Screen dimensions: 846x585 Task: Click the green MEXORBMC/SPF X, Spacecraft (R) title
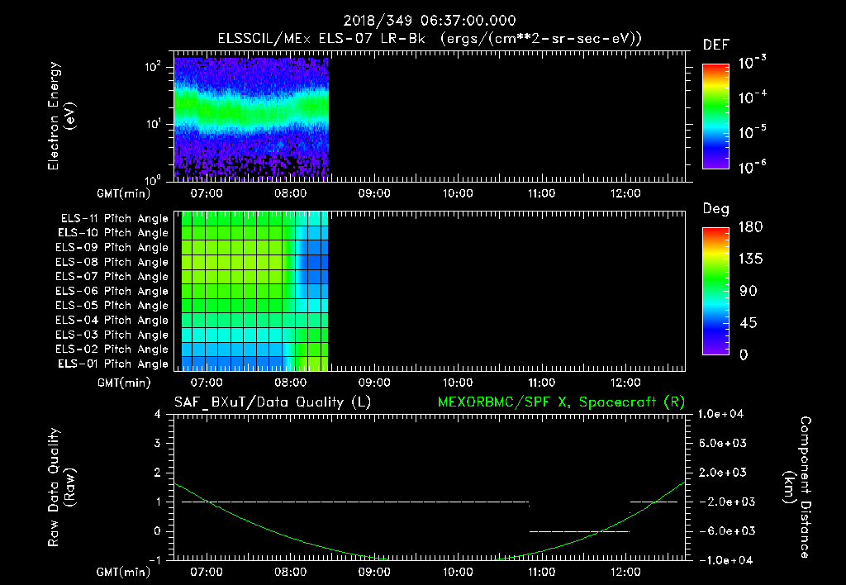pyautogui.click(x=561, y=402)
